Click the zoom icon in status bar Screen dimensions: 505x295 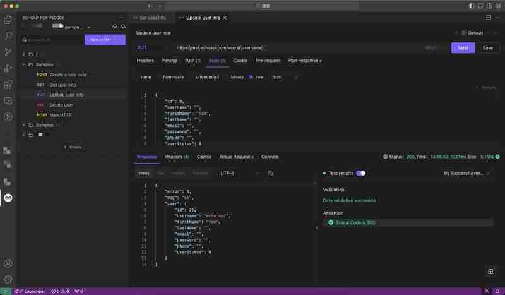point(487,291)
